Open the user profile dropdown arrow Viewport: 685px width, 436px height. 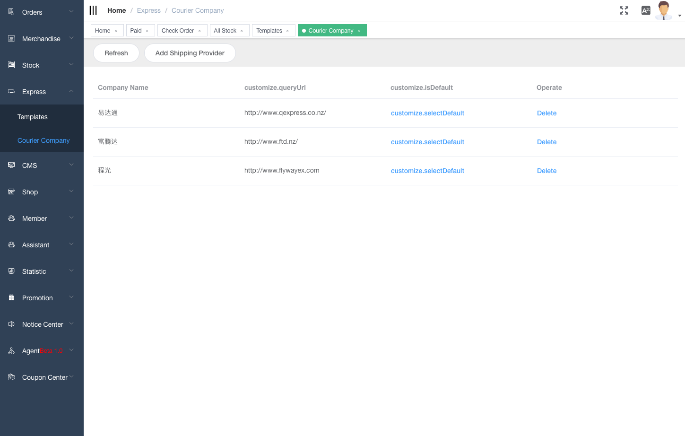tap(680, 15)
